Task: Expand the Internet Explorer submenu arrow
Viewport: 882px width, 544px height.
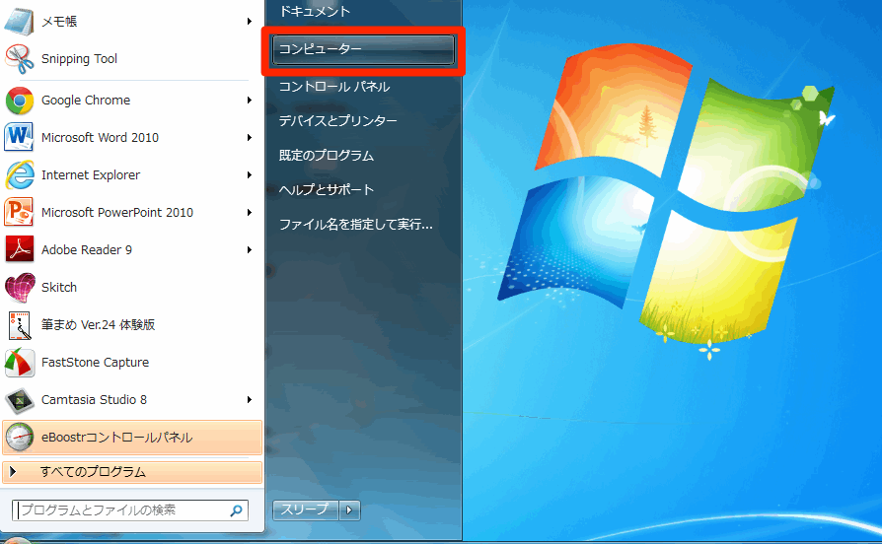Action: 250,174
